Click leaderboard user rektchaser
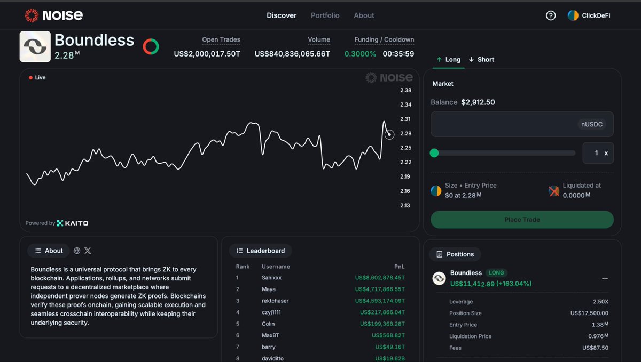The image size is (641, 362). [275, 301]
